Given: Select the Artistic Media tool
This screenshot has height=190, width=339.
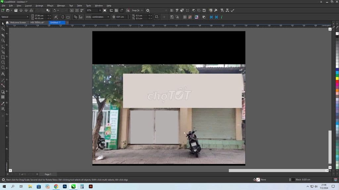Looking at the screenshot, I should tap(3, 52).
